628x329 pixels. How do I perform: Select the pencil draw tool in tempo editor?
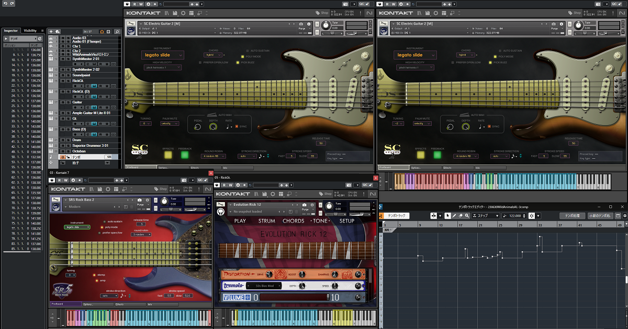click(454, 216)
